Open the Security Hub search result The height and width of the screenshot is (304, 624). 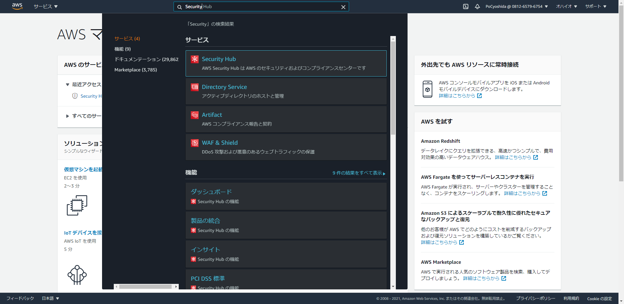pyautogui.click(x=286, y=63)
